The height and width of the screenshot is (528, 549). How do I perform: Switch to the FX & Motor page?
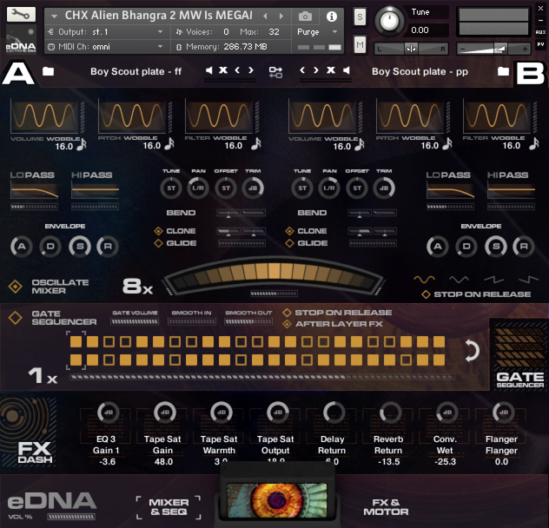pyautogui.click(x=385, y=507)
